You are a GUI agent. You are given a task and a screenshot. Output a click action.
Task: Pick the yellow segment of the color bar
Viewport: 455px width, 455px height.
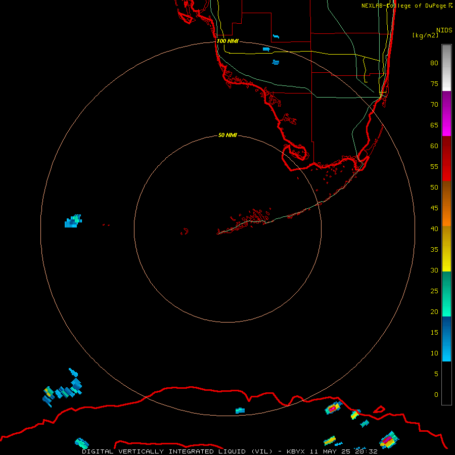[446, 249]
